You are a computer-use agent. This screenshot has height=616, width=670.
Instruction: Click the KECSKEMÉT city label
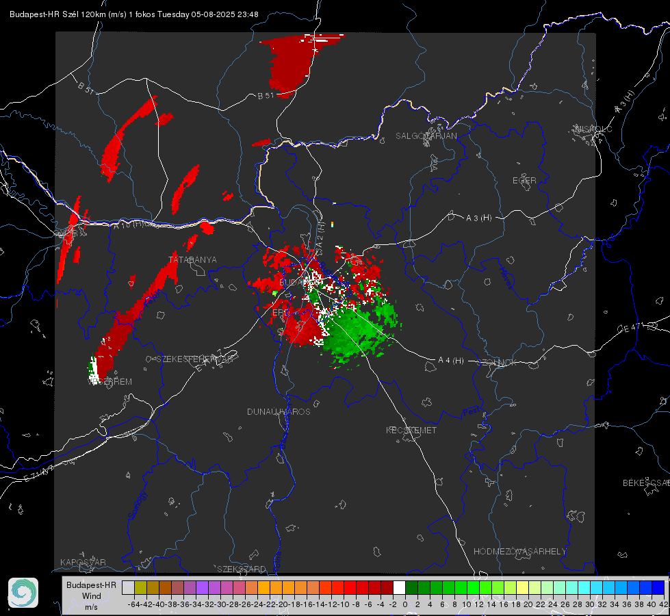(x=411, y=430)
